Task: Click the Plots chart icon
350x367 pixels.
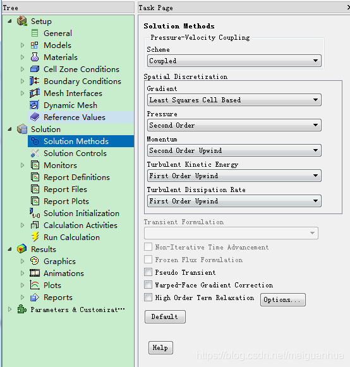Action: click(35, 285)
